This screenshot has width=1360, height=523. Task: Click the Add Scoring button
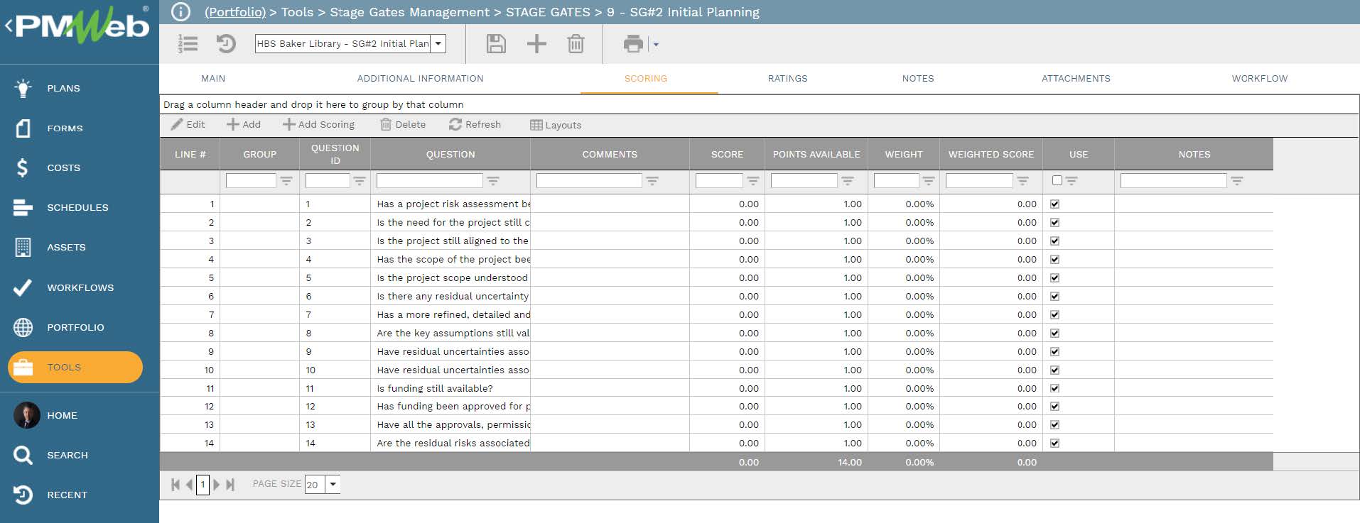pos(318,124)
